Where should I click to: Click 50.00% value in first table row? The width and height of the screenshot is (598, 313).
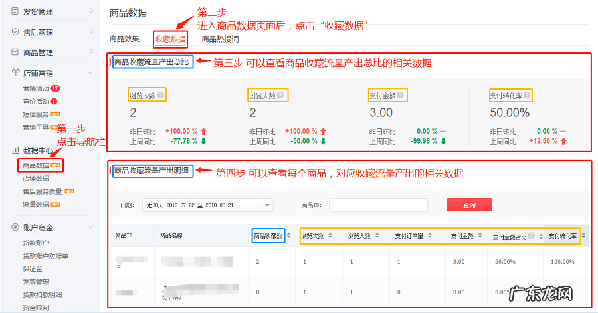pyautogui.click(x=506, y=262)
